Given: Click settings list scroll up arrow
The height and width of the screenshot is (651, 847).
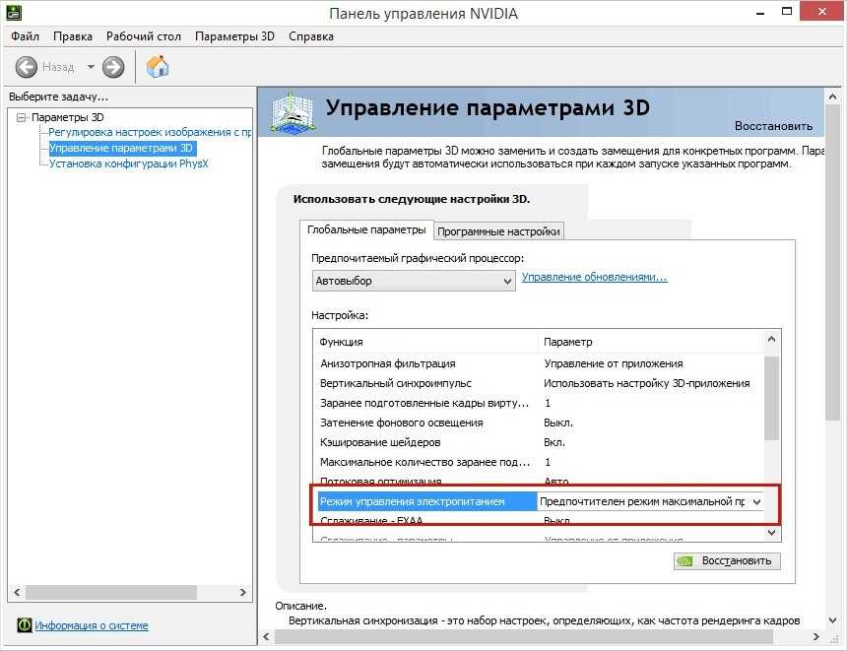Looking at the screenshot, I should (x=771, y=339).
